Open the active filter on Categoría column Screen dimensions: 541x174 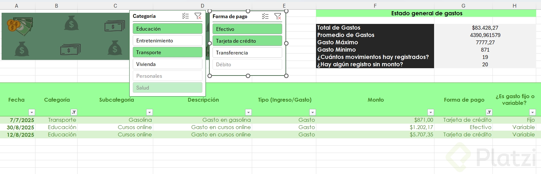74,112
